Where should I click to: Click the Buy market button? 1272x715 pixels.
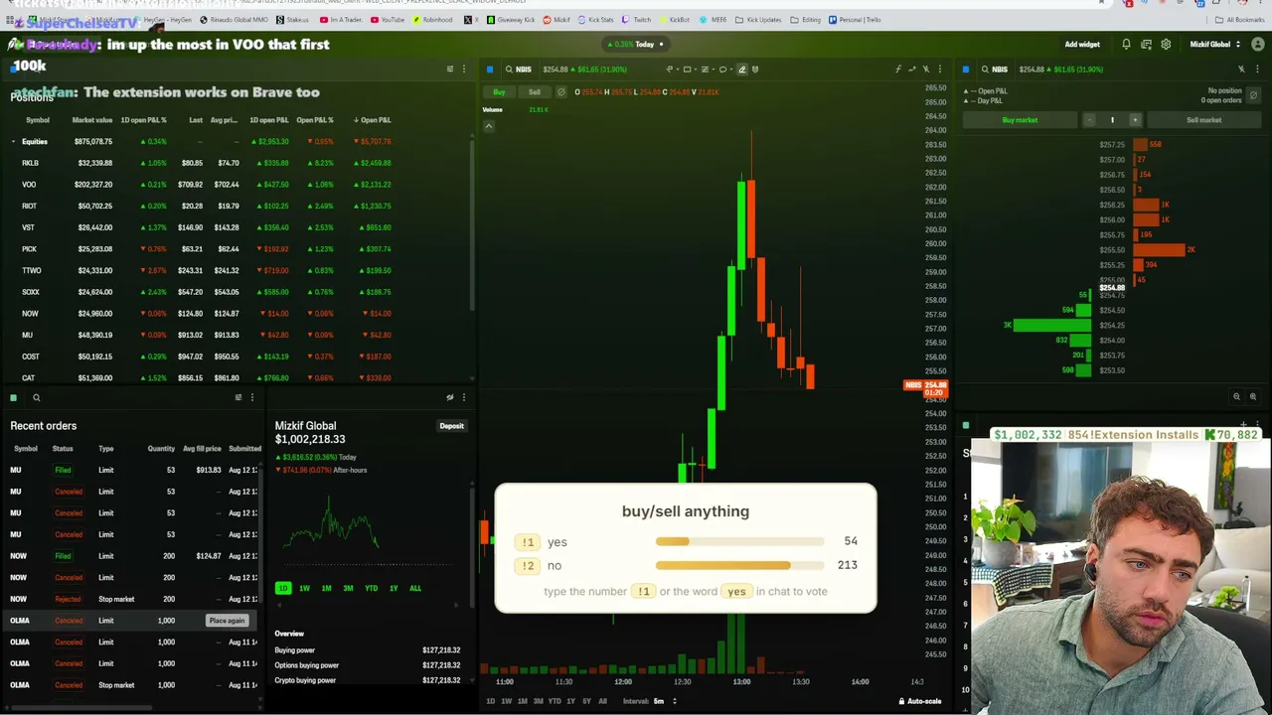click(x=1020, y=120)
